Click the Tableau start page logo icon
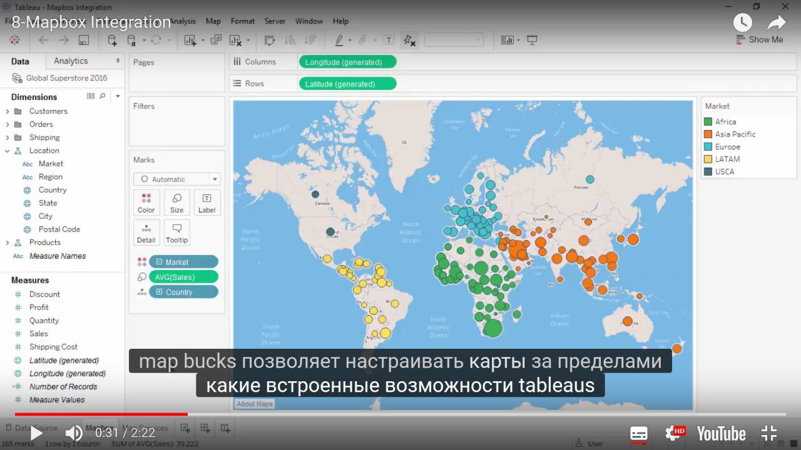This screenshot has width=801, height=450. point(14,40)
